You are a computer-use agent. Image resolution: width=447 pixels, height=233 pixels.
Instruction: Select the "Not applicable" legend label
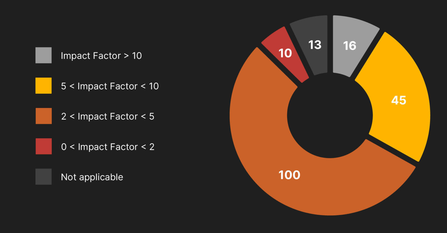92,177
